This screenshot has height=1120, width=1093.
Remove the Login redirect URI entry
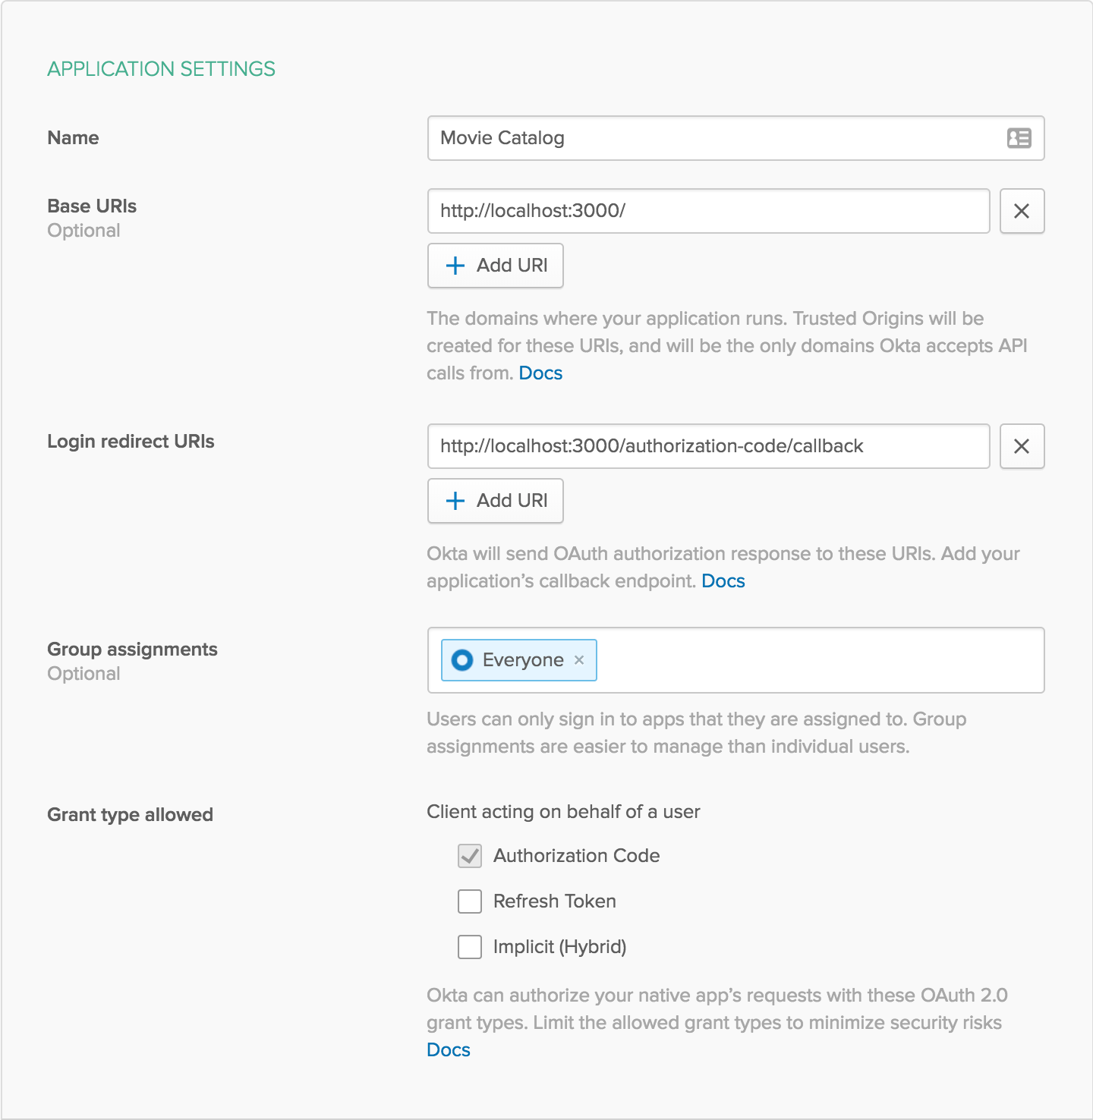click(x=1022, y=446)
